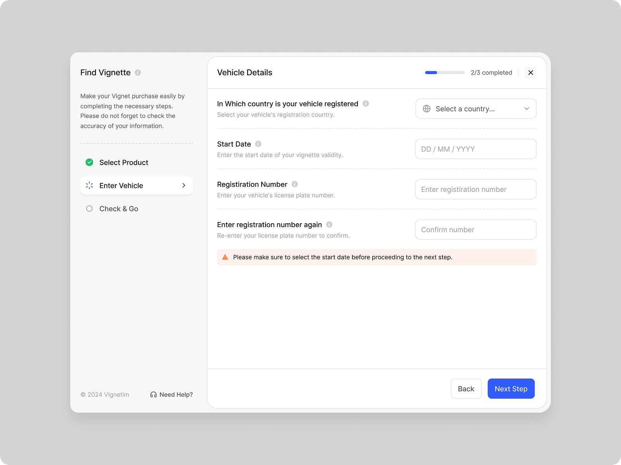Select the Enter Vehicle step

(128, 185)
